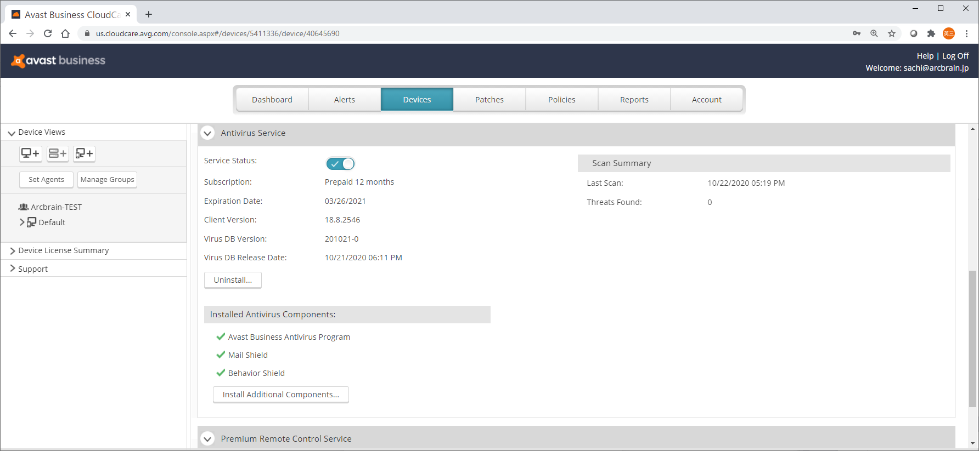Click the Add Group icon

(x=85, y=153)
